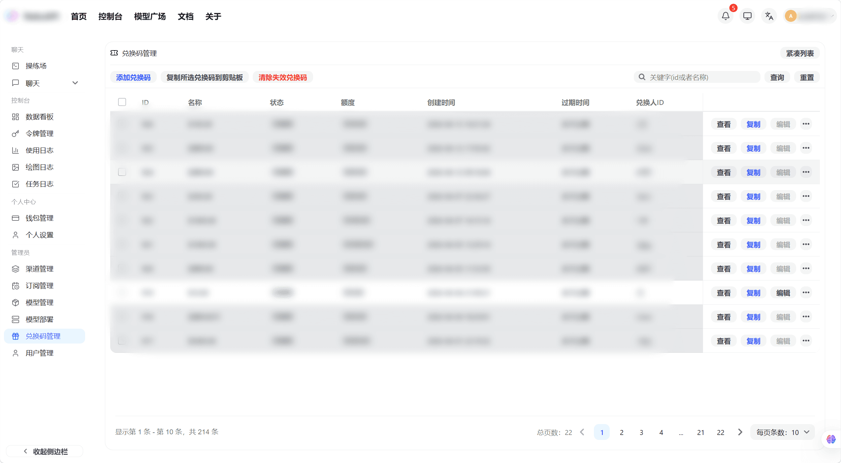Check the last row's checkbox
Viewport: 841px width, 463px height.
pos(122,341)
